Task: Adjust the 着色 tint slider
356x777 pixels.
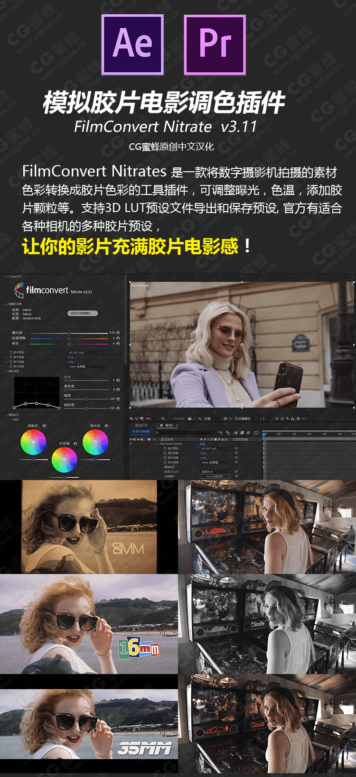Action: click(69, 343)
